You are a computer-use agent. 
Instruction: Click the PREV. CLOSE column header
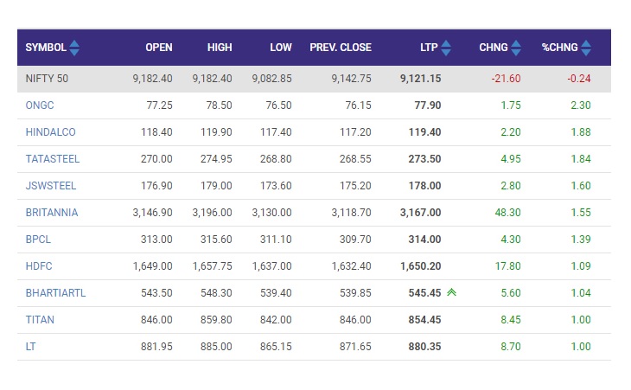341,48
